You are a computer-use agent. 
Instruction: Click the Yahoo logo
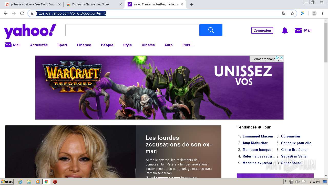[x=30, y=31]
